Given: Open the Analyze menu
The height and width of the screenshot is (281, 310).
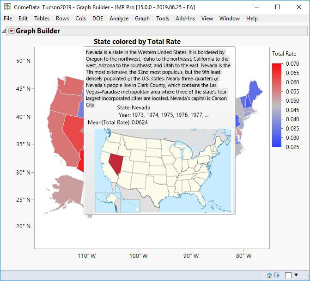Looking at the screenshot, I should [x=119, y=19].
